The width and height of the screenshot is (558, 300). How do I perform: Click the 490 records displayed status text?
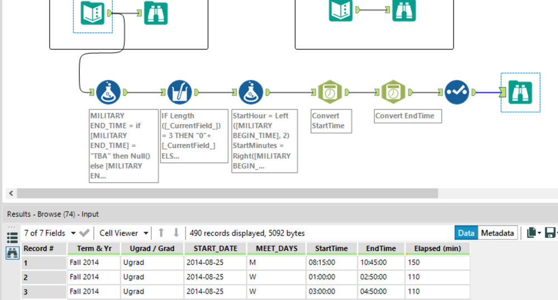247,233
